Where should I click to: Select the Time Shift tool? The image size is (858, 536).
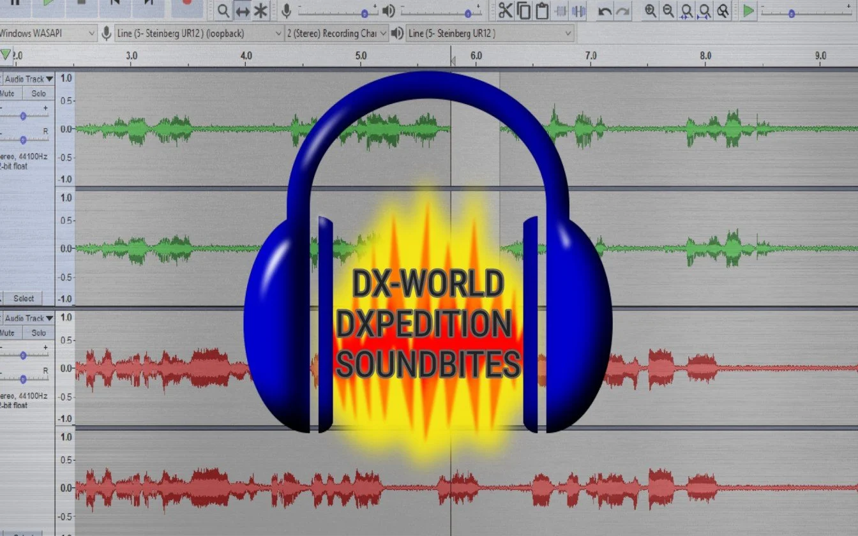tap(242, 11)
